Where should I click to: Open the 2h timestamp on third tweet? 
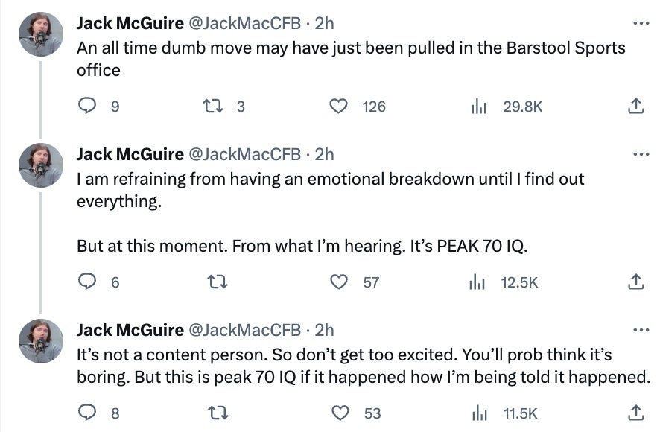tap(325, 330)
